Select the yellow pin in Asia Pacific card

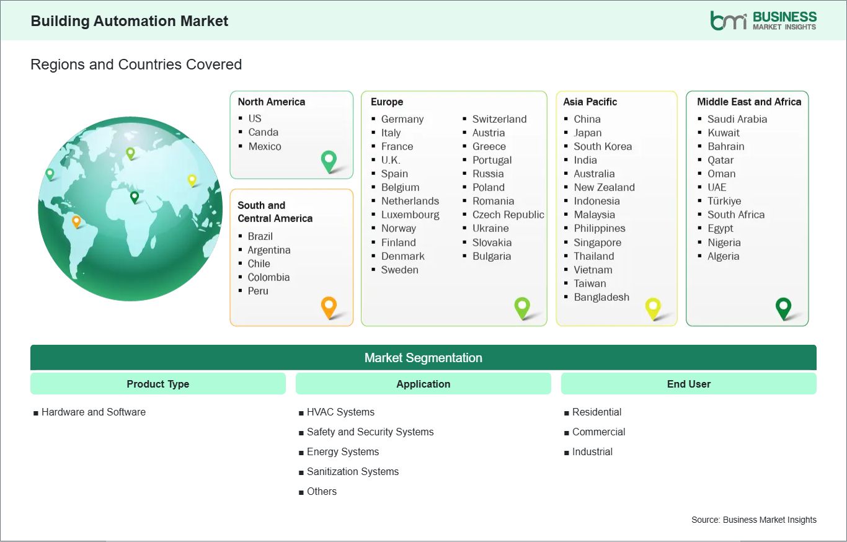(653, 307)
